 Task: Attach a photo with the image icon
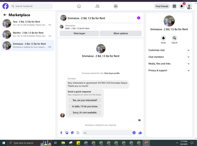pos(67,133)
